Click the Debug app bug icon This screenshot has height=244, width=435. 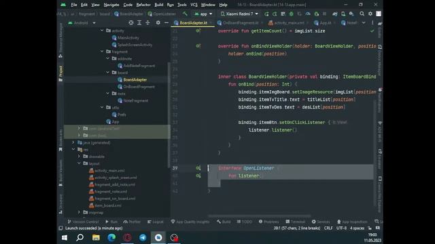coord(292,14)
